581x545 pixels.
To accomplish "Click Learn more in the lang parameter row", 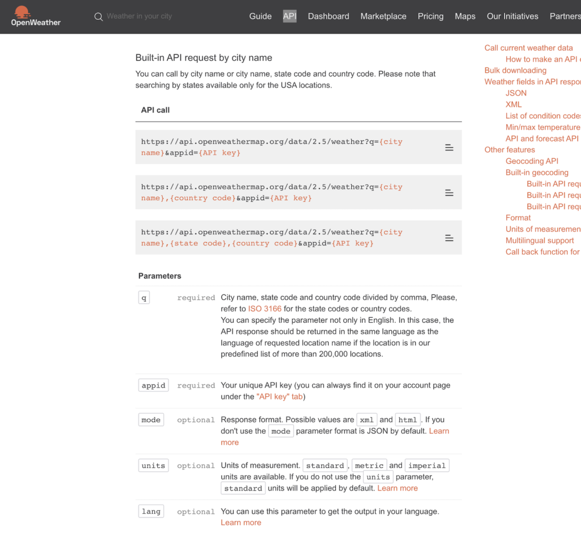I will (x=241, y=523).
